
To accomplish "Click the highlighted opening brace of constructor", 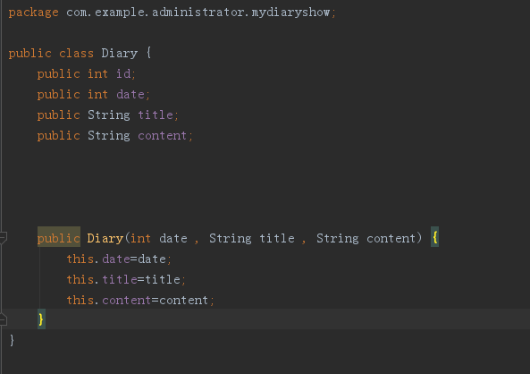I will pyautogui.click(x=434, y=237).
